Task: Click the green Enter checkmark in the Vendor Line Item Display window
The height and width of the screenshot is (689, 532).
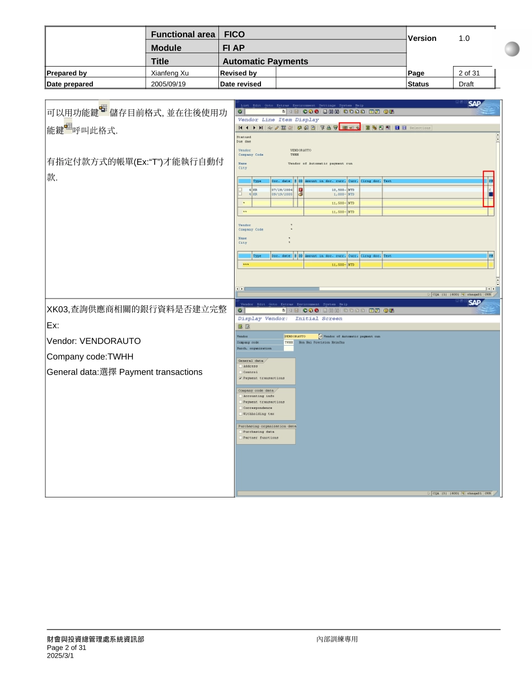Action: click(x=240, y=111)
